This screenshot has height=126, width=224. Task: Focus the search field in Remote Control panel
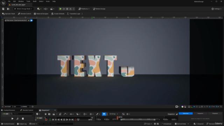(x=22, y=114)
